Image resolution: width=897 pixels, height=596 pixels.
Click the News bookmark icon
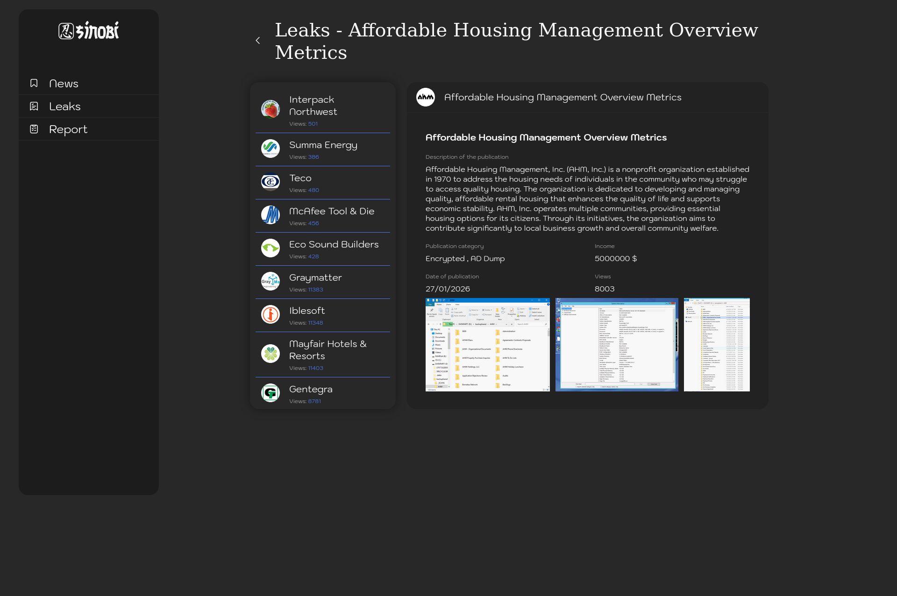34,83
